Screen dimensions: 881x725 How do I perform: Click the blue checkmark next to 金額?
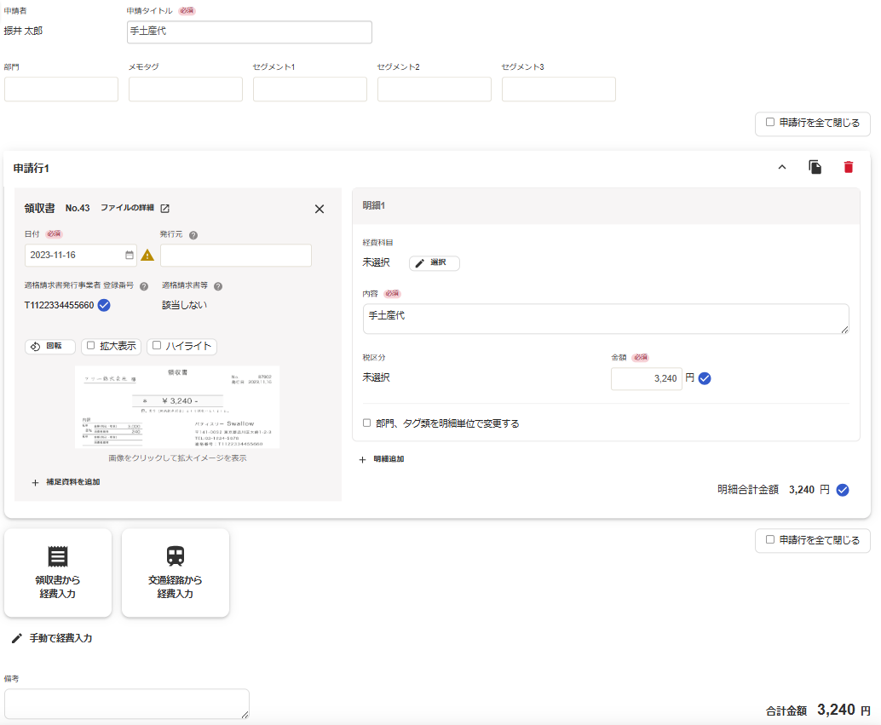(x=705, y=379)
